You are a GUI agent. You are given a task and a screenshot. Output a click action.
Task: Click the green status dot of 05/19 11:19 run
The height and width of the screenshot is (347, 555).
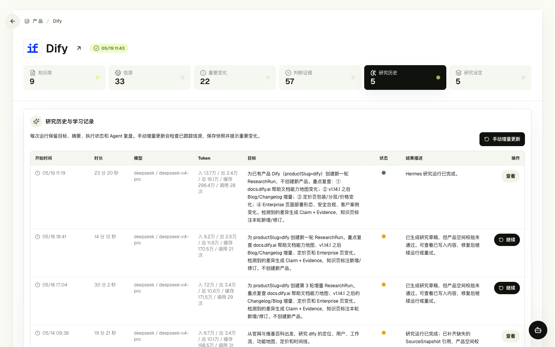pos(383,173)
